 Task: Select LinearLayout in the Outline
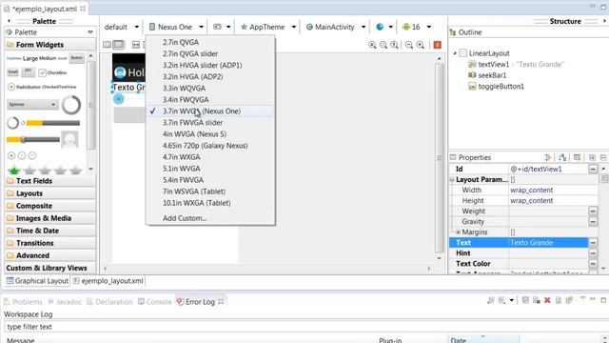click(x=489, y=53)
